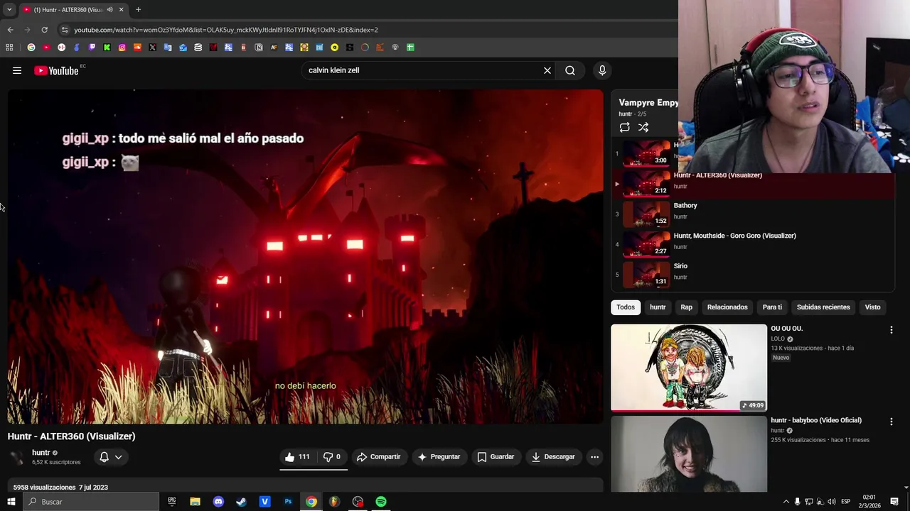The height and width of the screenshot is (511, 910).
Task: Open the Chrome tab search dropdown
Action: tap(9, 9)
